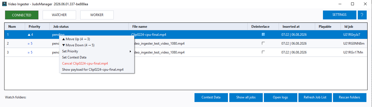Image resolution: width=372 pixels, height=107 pixels.
Task: Choose Move Down (4 → 5)
Action: pyautogui.click(x=97, y=45)
